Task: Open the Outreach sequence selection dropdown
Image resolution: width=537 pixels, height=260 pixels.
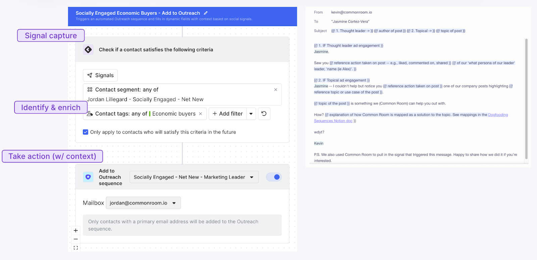Action: [x=194, y=177]
